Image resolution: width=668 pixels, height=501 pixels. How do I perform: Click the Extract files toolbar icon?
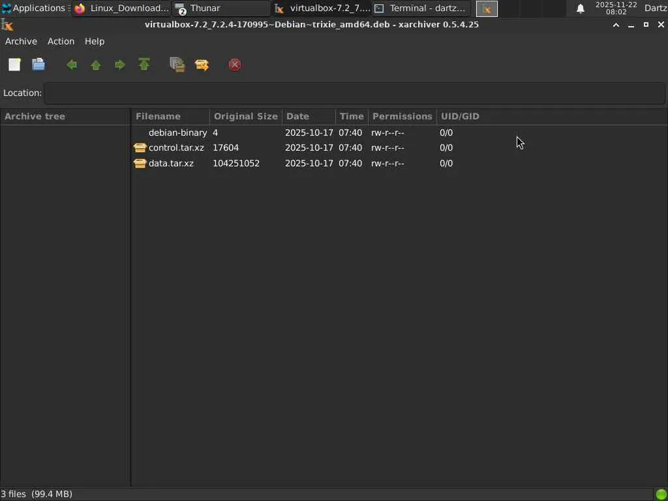(x=202, y=65)
